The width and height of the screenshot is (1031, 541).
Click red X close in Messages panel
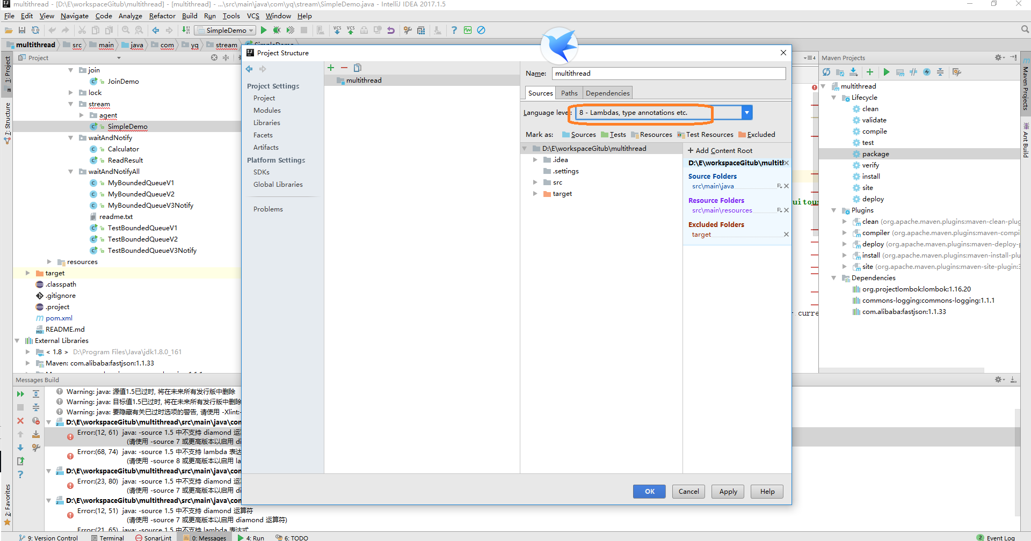[x=20, y=421]
